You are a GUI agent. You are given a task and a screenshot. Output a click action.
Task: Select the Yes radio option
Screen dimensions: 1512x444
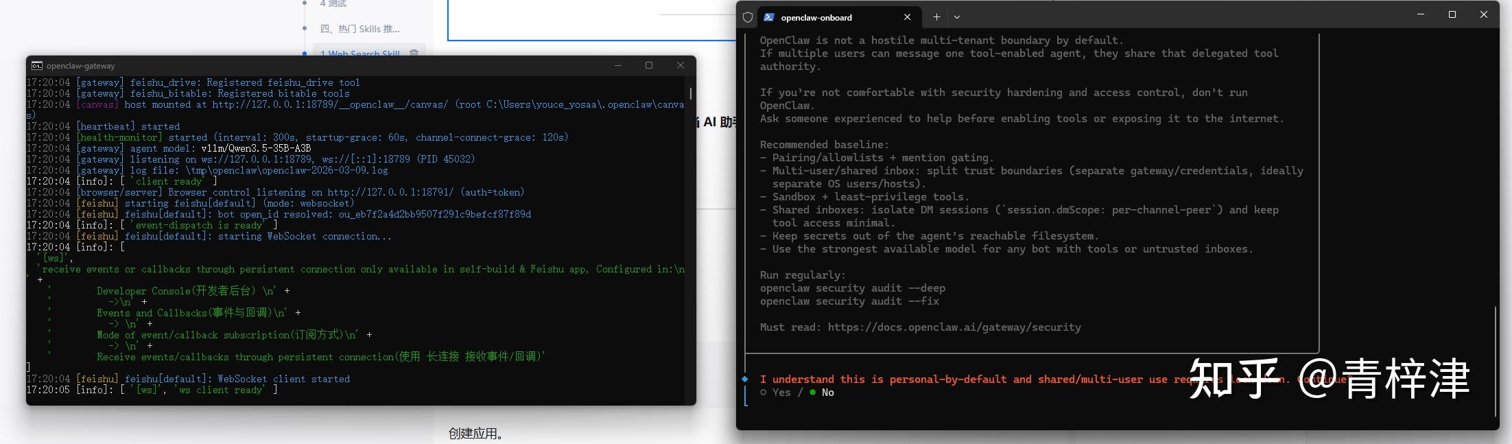(x=775, y=393)
